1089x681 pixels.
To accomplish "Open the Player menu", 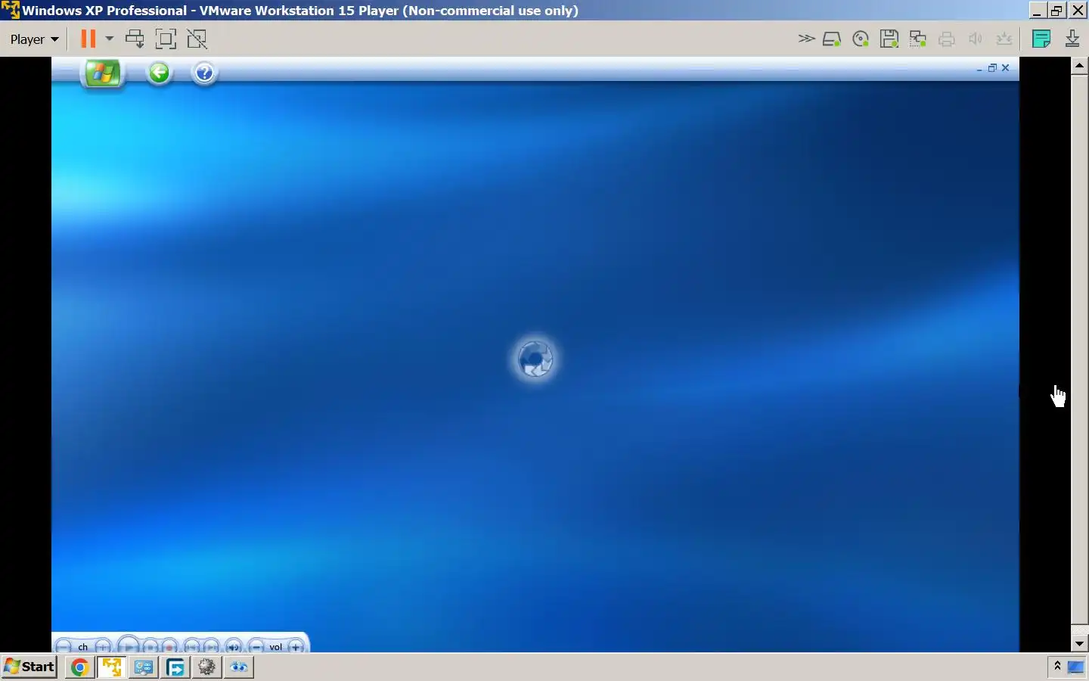I will (x=34, y=39).
